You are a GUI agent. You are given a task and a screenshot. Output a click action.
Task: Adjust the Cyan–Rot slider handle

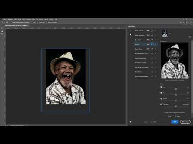[176, 89]
